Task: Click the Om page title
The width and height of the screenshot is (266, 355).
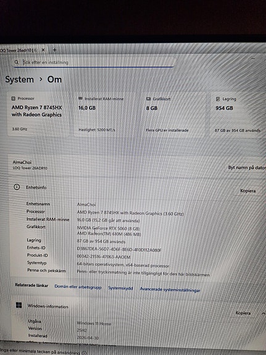Action: pos(54,80)
